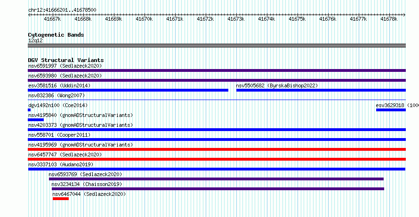
Task: Select the short red nsv6467044 bar
Action: point(61,199)
